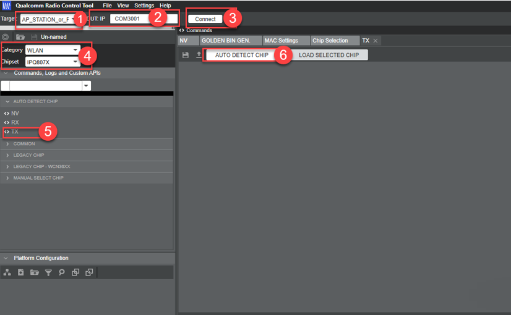511x315 pixels.
Task: Click the circular record icon beside Un-named
Action: coord(5,37)
